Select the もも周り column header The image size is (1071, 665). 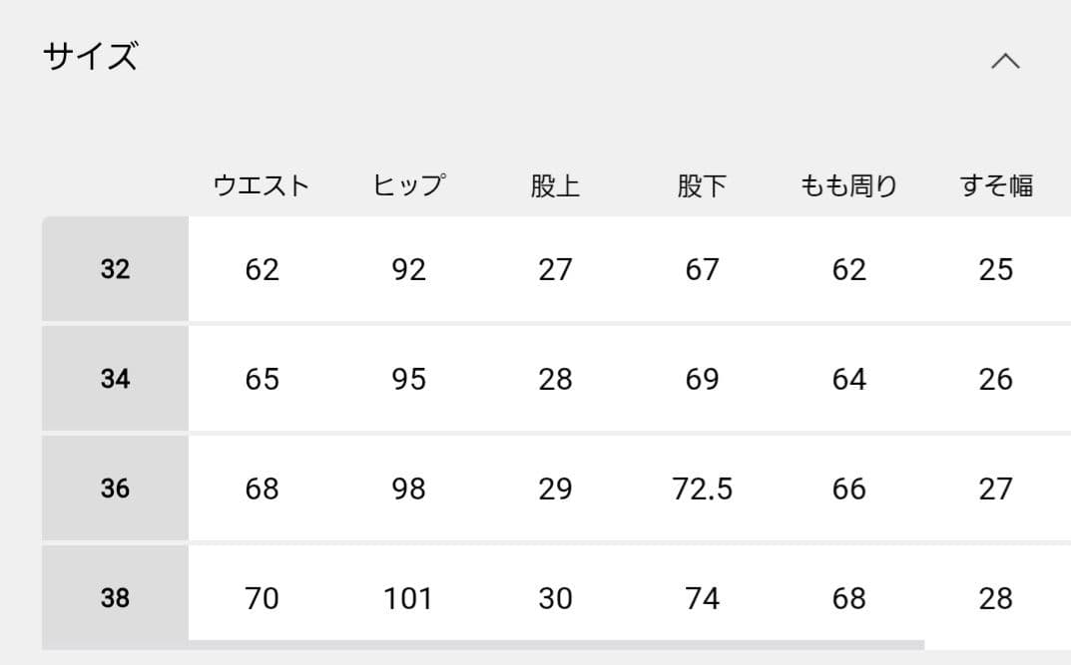(x=848, y=183)
